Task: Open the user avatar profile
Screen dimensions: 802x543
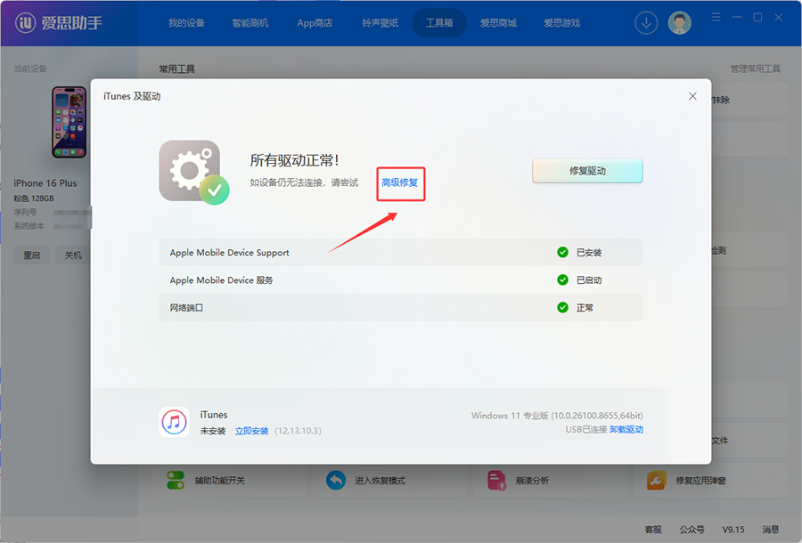Action: 679,23
